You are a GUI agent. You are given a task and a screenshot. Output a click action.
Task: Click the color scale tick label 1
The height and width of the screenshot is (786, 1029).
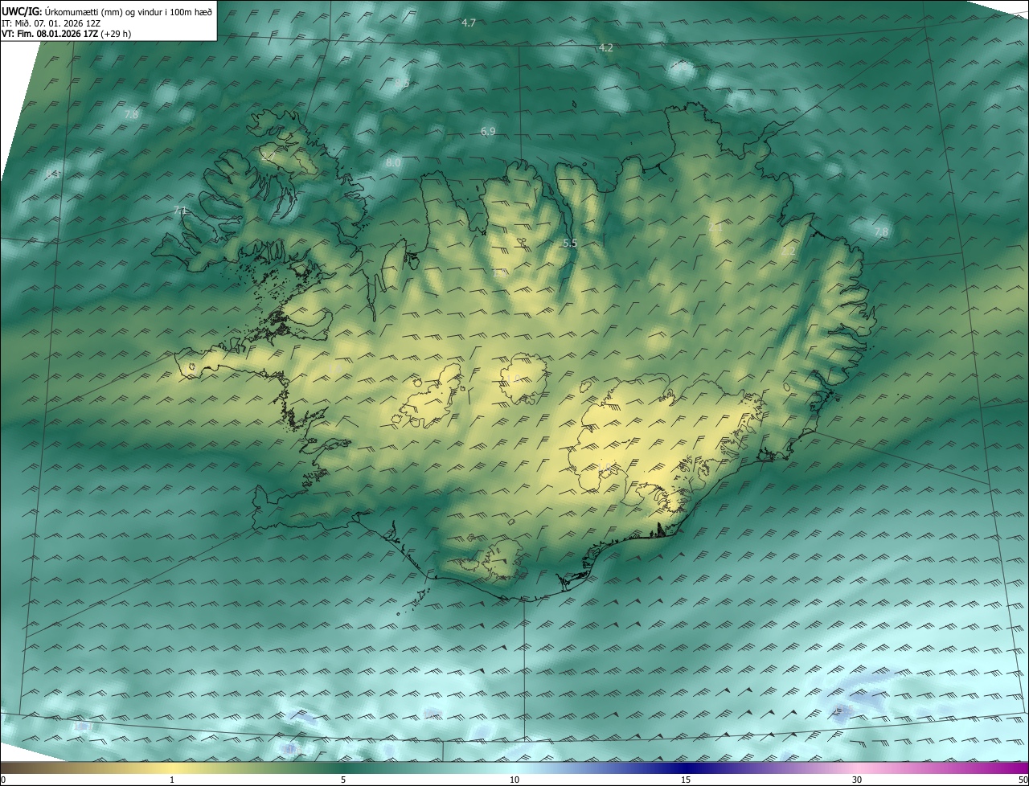pos(172,780)
